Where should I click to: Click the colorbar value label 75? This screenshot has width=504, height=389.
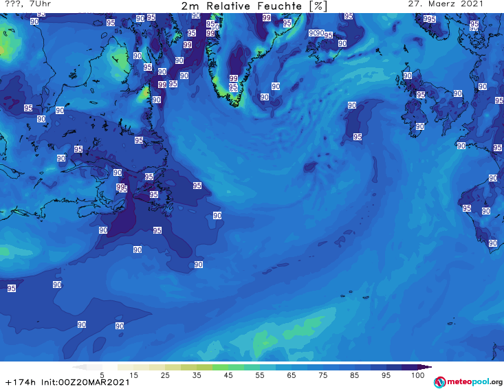click(x=322, y=375)
